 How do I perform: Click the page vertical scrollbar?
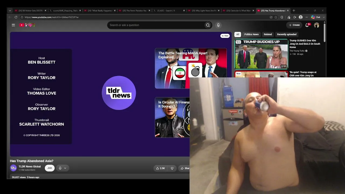pyautogui.click(x=325, y=33)
